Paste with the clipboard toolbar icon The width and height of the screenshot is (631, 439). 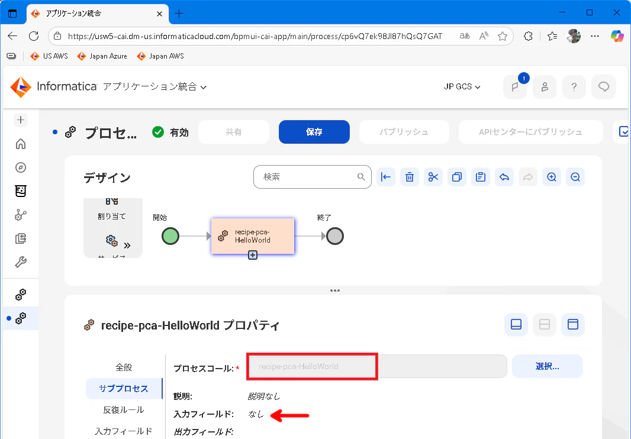pyautogui.click(x=481, y=177)
